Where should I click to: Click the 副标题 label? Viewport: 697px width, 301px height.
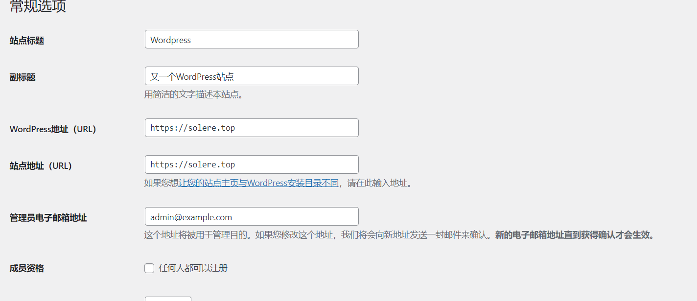[23, 77]
